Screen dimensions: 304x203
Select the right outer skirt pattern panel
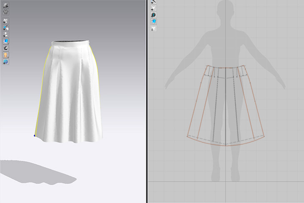coord(251,108)
